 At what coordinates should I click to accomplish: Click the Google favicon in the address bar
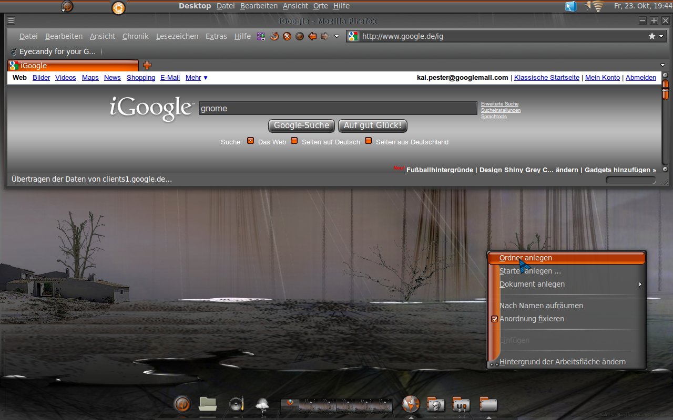click(x=353, y=36)
